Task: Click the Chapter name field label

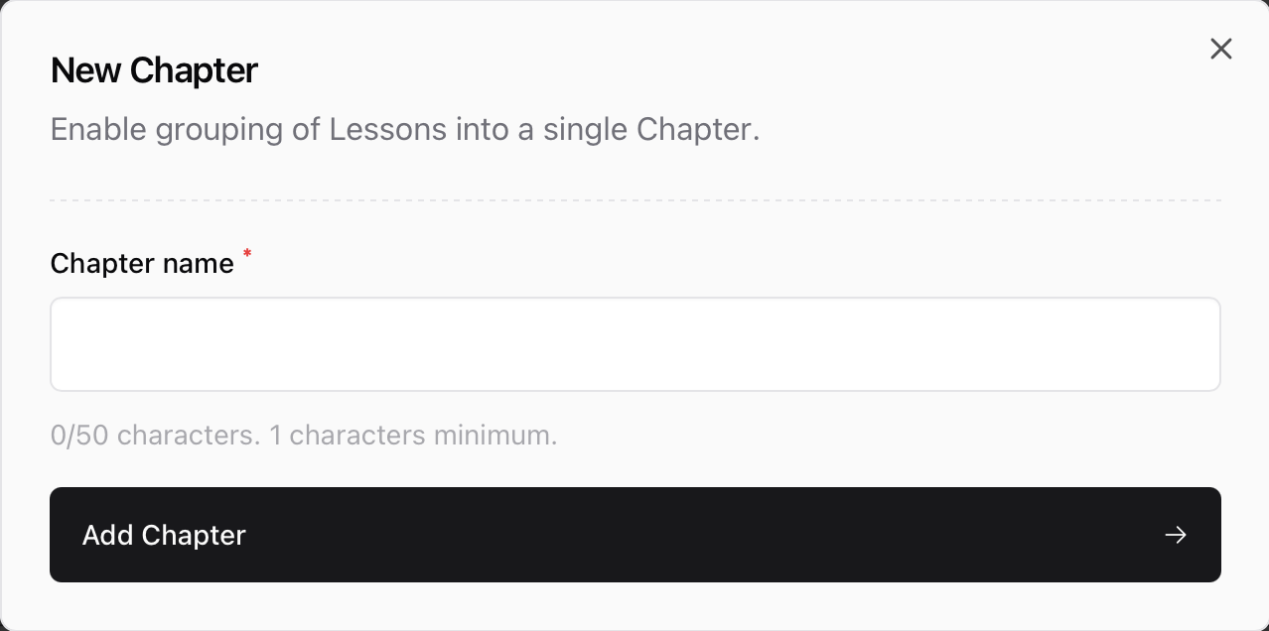Action: [142, 263]
